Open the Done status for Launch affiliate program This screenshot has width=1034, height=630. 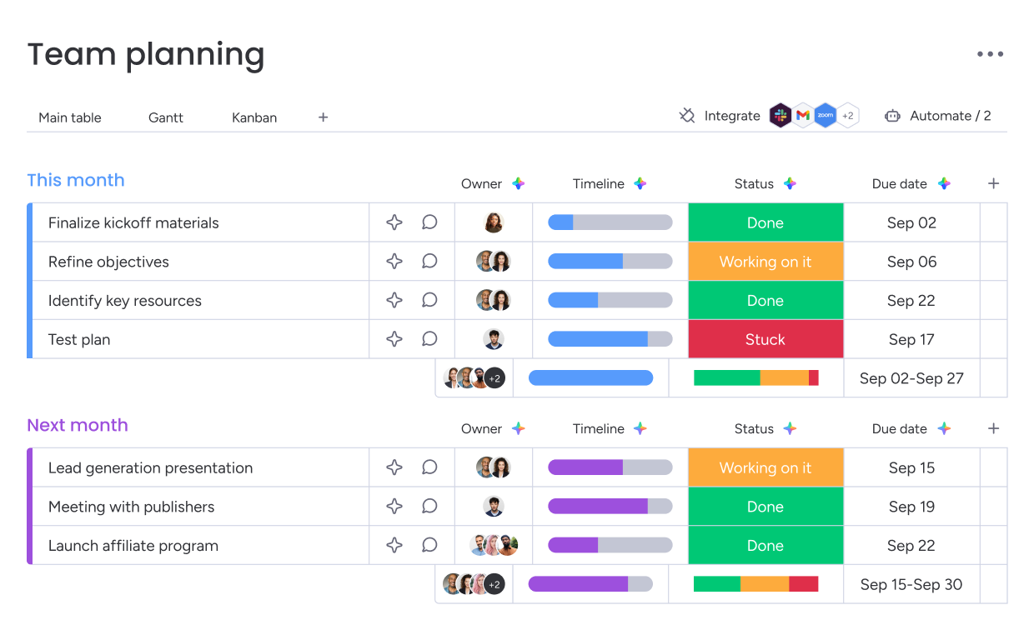tap(765, 546)
